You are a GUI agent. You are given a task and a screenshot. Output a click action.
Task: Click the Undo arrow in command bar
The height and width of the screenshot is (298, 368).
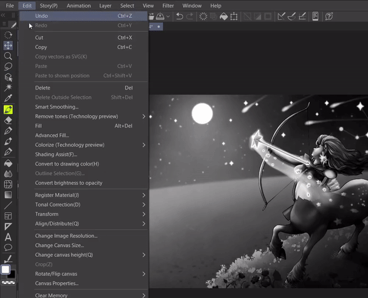(179, 17)
